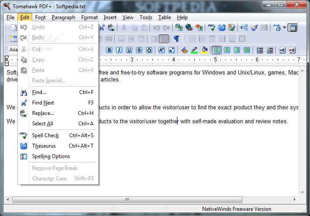Image resolution: width=310 pixels, height=216 pixels.
Task: Click the Insert Date/Time calendar icon
Action: click(277, 27)
